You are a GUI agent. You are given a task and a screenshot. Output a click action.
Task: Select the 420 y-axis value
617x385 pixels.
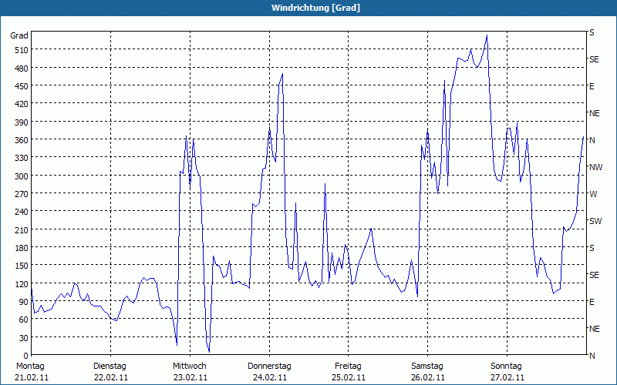coord(22,104)
